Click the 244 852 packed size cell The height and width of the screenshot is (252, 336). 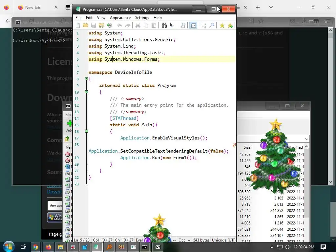pos(277,211)
